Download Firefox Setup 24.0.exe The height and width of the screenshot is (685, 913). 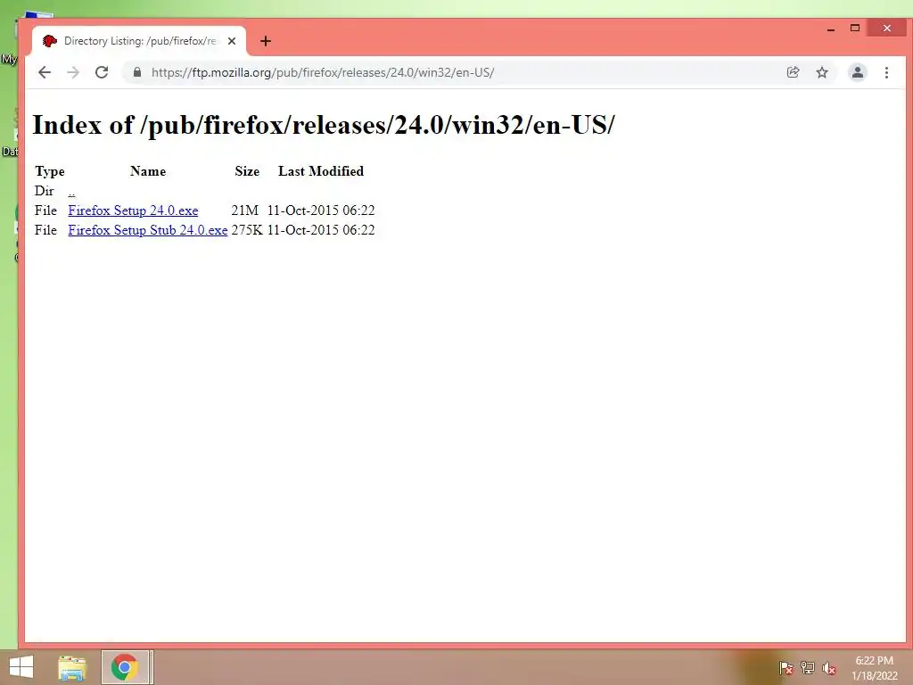(x=133, y=210)
